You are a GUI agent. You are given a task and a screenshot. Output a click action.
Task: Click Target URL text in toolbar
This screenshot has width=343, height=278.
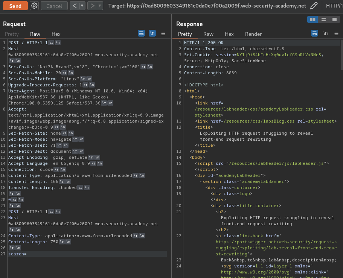(207, 6)
